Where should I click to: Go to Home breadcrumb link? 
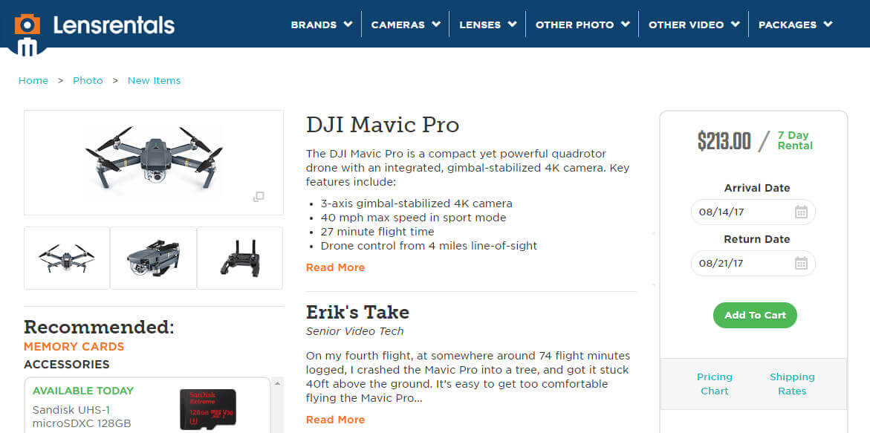click(x=33, y=80)
